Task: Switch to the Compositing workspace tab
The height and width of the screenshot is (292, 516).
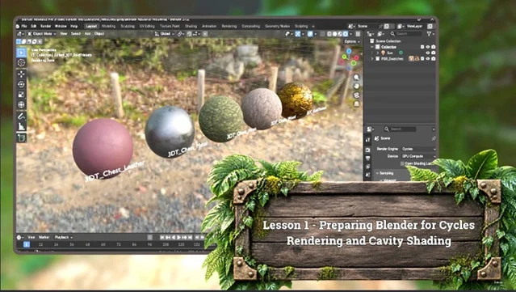Action: coord(251,26)
